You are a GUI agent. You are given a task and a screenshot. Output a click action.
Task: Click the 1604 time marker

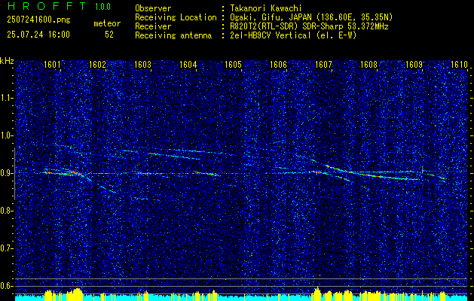(x=188, y=65)
